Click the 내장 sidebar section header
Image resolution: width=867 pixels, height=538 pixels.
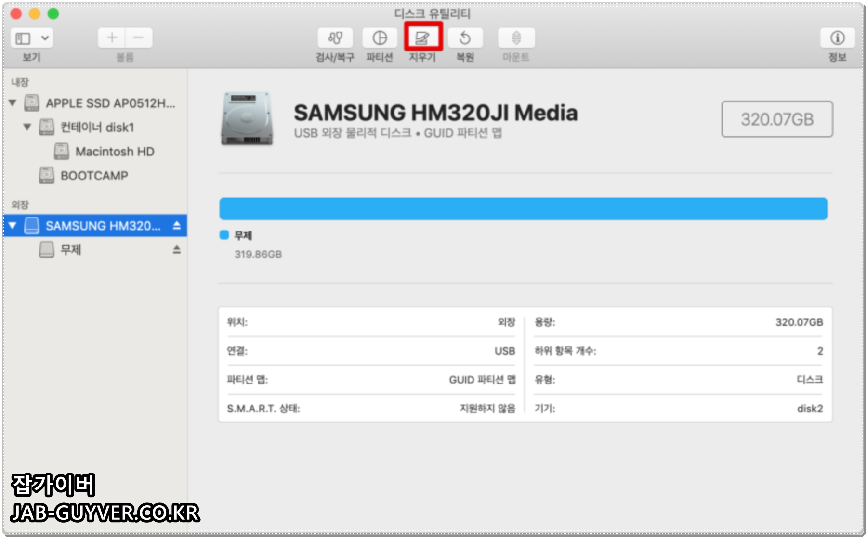point(20,82)
